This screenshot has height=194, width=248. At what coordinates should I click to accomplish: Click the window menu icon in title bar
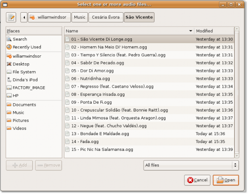[x=5, y=4]
